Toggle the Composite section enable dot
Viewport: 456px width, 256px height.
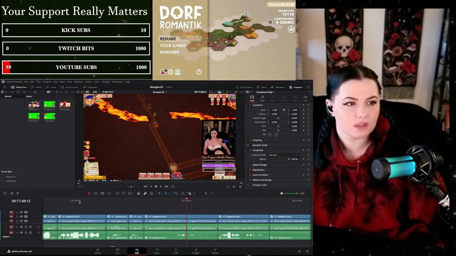coord(250,150)
